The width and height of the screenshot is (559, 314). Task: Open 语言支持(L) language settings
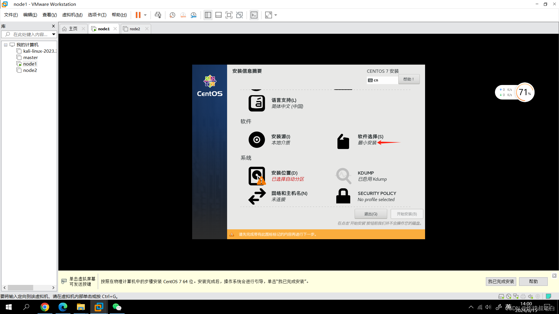(x=276, y=103)
